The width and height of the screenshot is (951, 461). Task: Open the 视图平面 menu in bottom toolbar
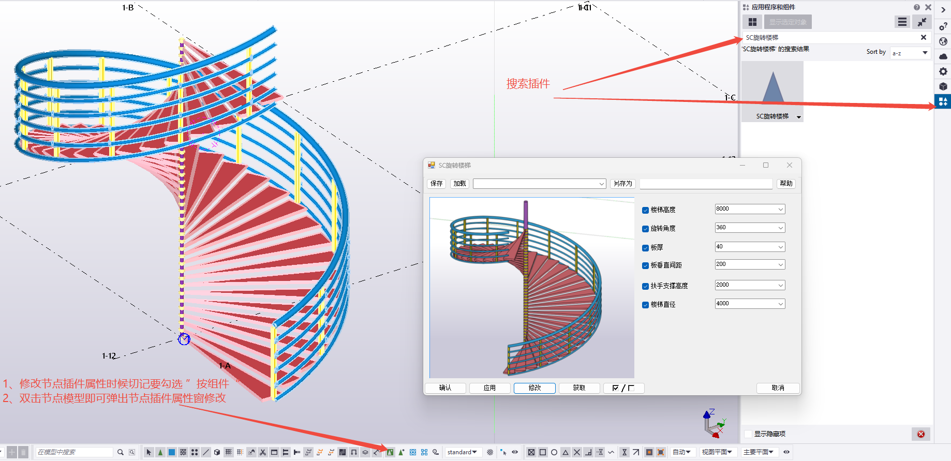tap(717, 452)
